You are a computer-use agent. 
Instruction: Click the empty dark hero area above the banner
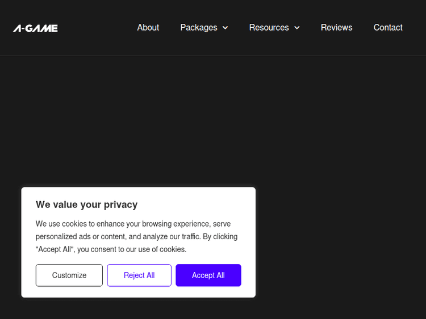pyautogui.click(x=213, y=119)
